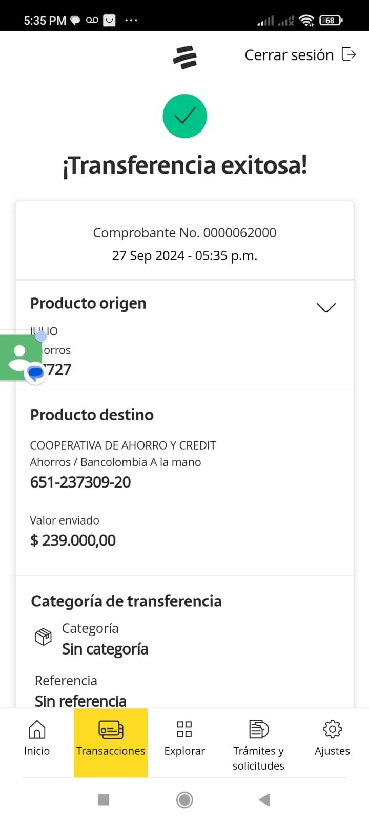Open Ajustes gear icon

pyautogui.click(x=332, y=729)
